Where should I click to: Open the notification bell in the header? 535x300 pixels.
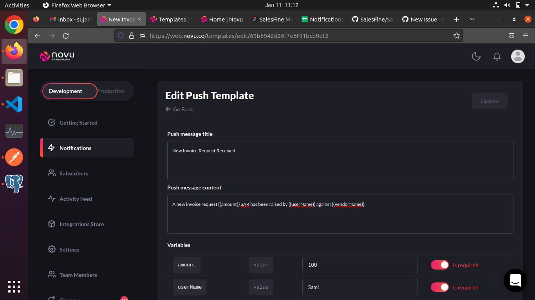coord(497,56)
